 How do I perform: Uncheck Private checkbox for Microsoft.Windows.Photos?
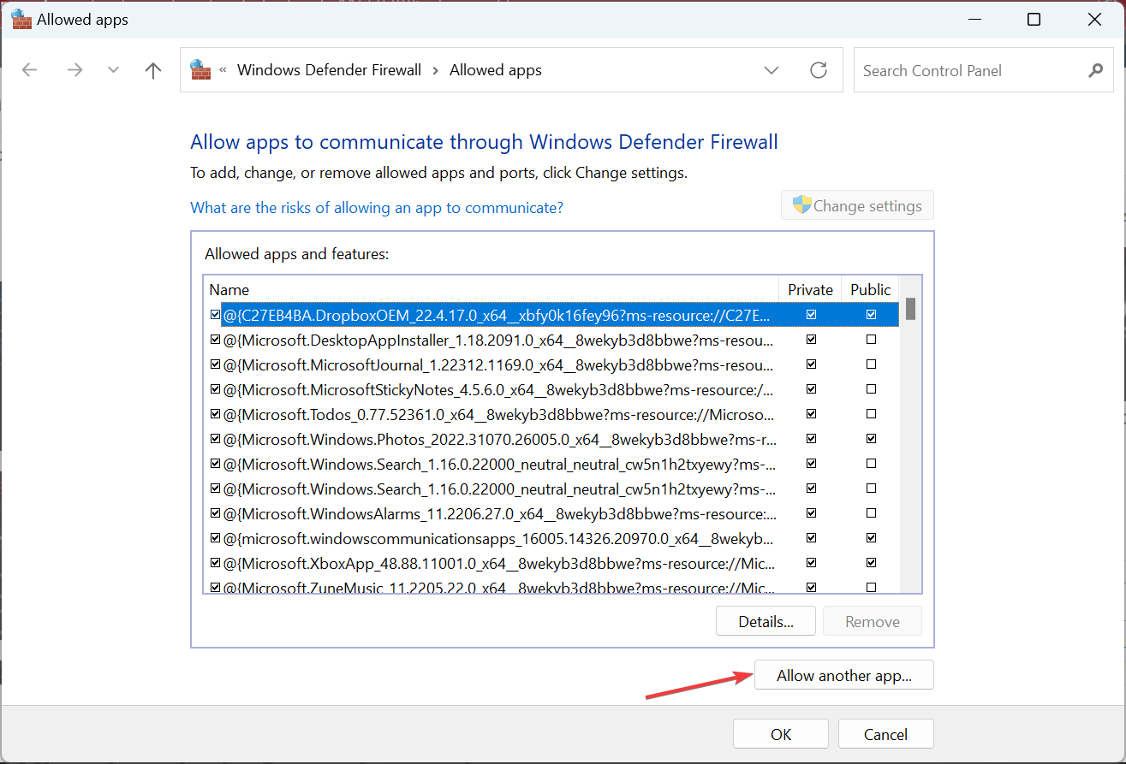click(811, 439)
